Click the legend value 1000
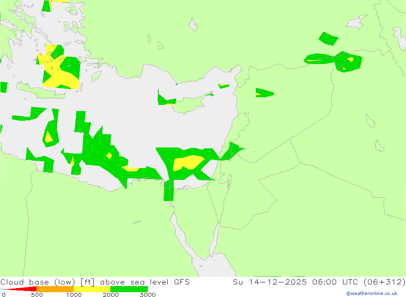 point(74,295)
